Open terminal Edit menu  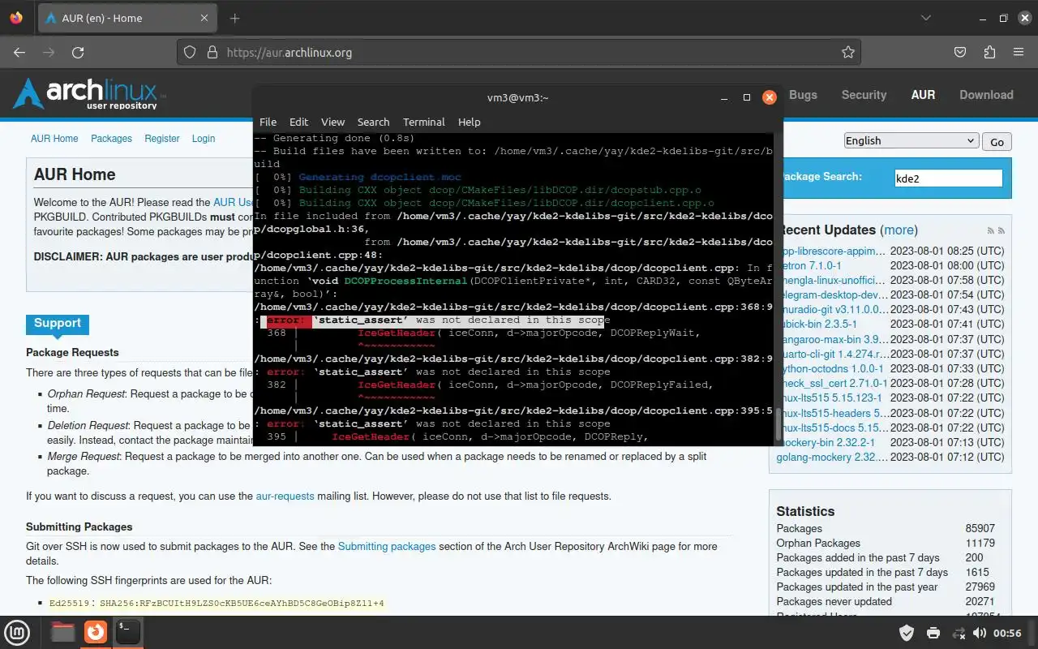pos(298,122)
